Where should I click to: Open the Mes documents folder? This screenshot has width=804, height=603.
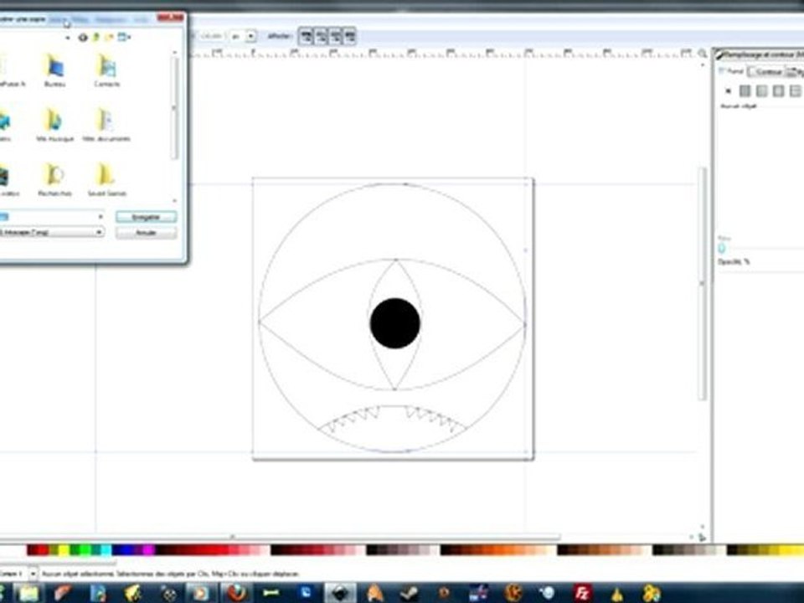106,121
